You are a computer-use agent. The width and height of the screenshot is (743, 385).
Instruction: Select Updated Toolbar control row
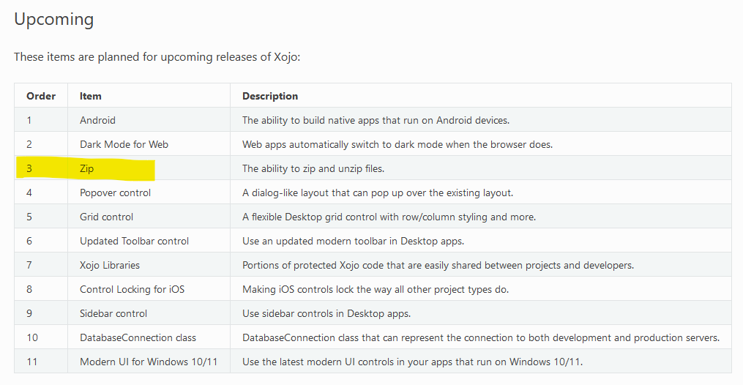click(373, 241)
